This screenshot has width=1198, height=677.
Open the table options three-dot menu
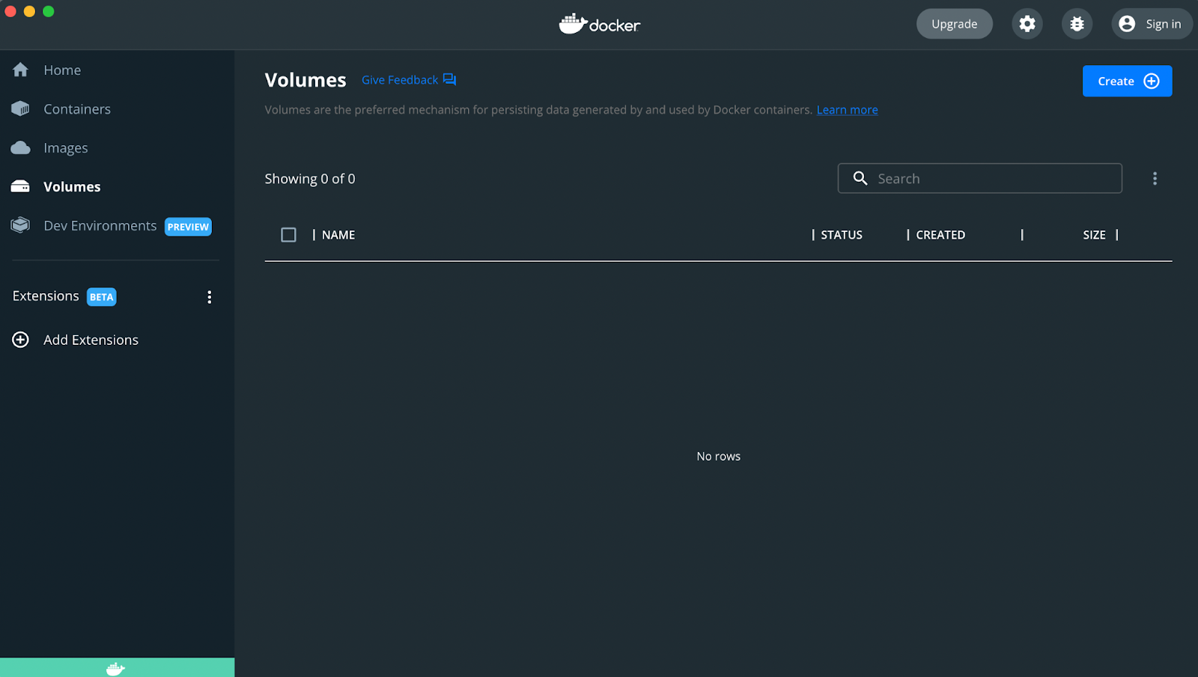tap(1155, 178)
